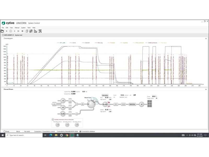This screenshot has width=209, height=157.
Task: Click the Run play toolbar button
Action: [7, 31]
